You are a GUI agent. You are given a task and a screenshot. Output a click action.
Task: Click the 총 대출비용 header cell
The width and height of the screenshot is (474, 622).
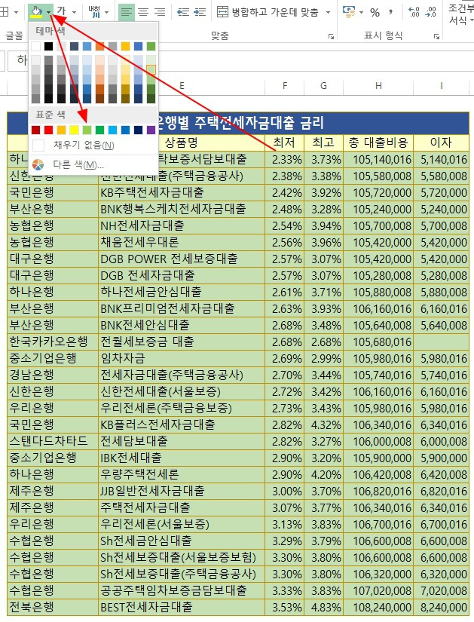pyautogui.click(x=378, y=142)
